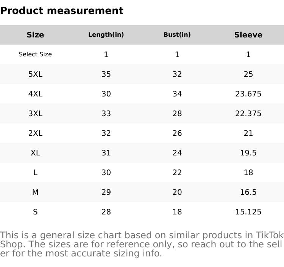The width and height of the screenshot is (284, 267).
Task: Click the Product measurement heading
Action: pyautogui.click(x=62, y=11)
